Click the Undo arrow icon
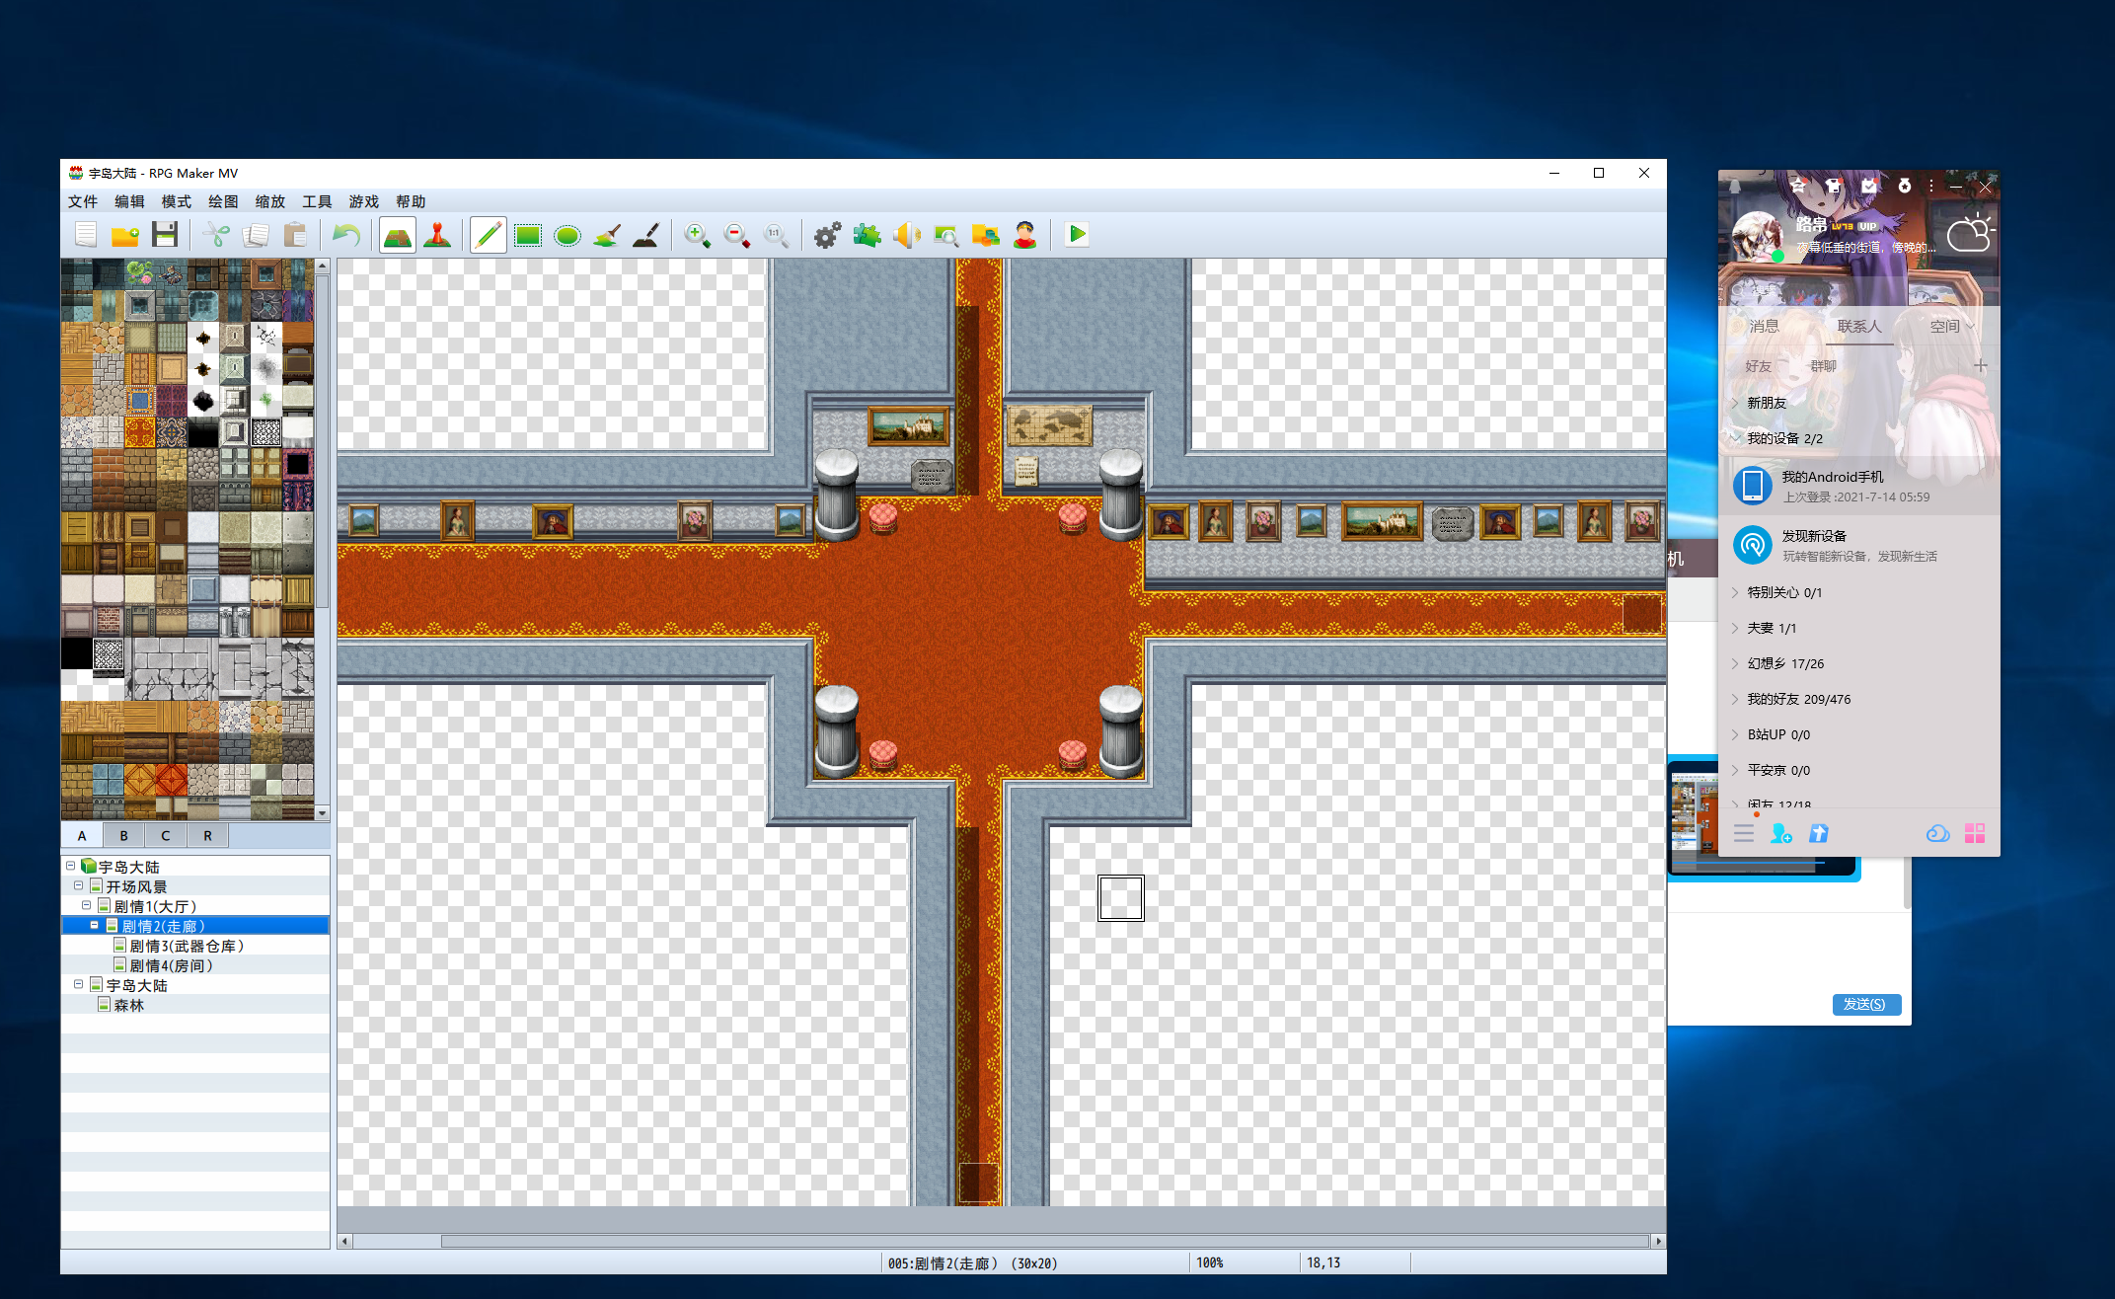2115x1299 pixels. [x=346, y=235]
